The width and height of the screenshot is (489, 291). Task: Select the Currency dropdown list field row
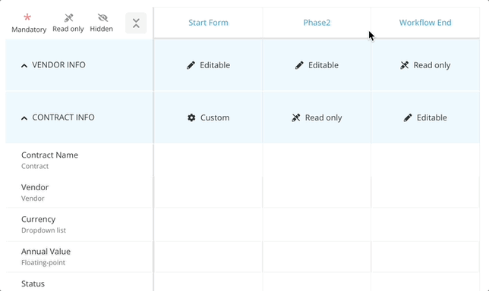point(79,224)
